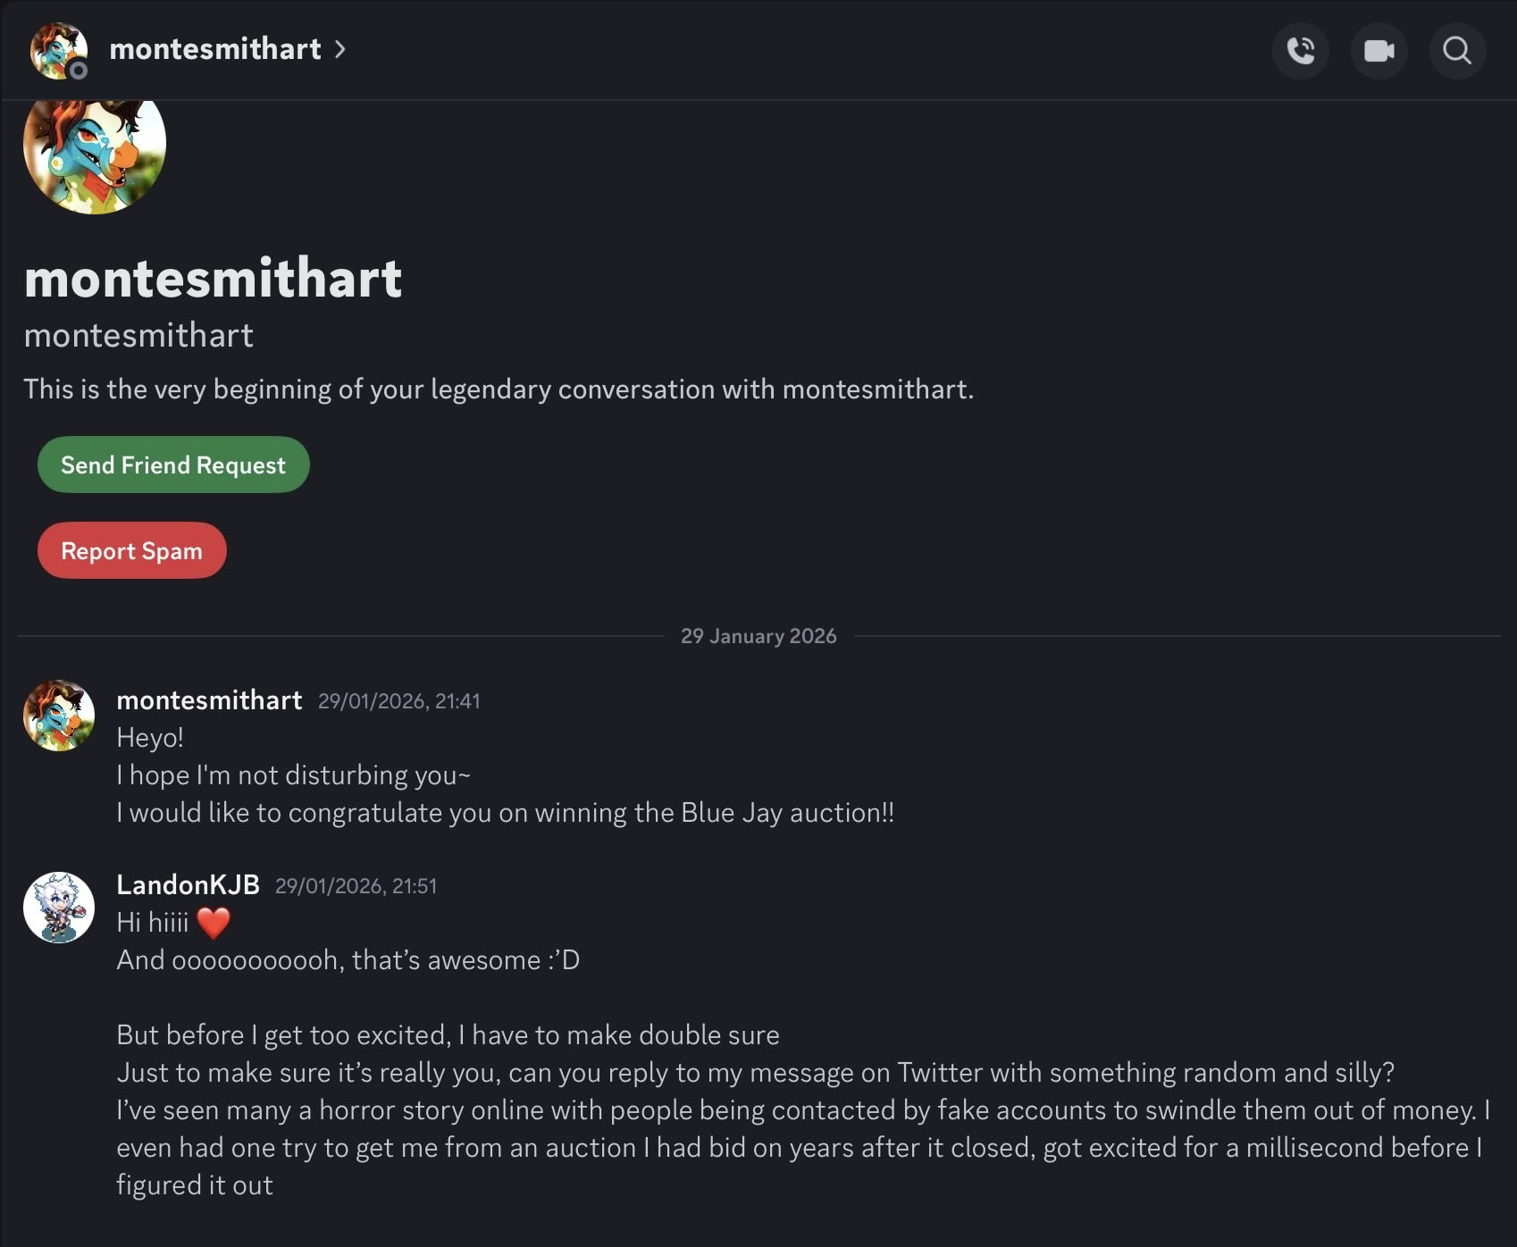Click the 21:41 message timestamp

click(398, 701)
